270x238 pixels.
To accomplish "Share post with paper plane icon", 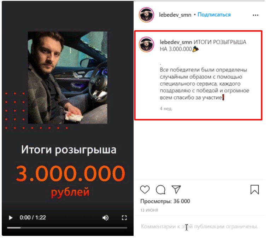I will pyautogui.click(x=176, y=190).
